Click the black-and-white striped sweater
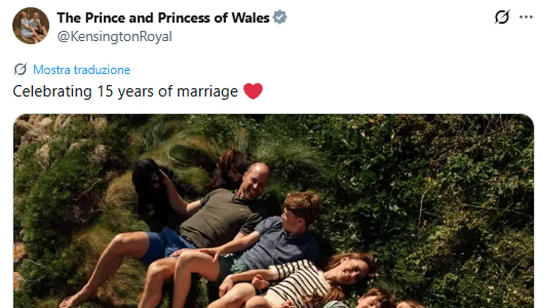The height and width of the screenshot is (308, 548). (x=296, y=282)
